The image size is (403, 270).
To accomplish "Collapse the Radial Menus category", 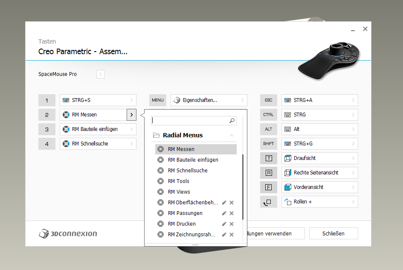I will [x=232, y=135].
